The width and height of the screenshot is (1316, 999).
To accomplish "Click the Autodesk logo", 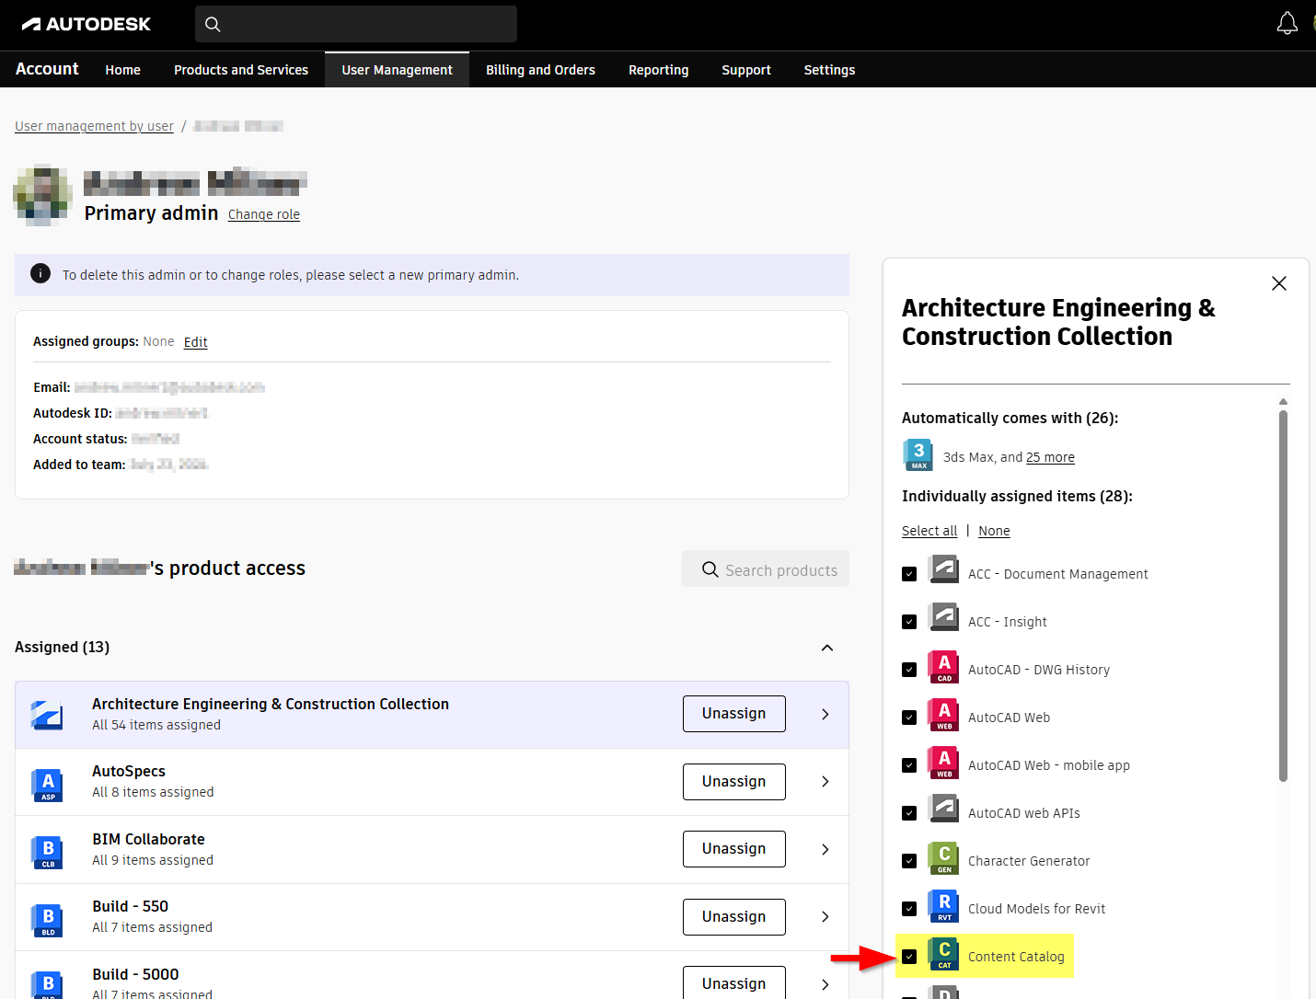I will click(x=87, y=24).
